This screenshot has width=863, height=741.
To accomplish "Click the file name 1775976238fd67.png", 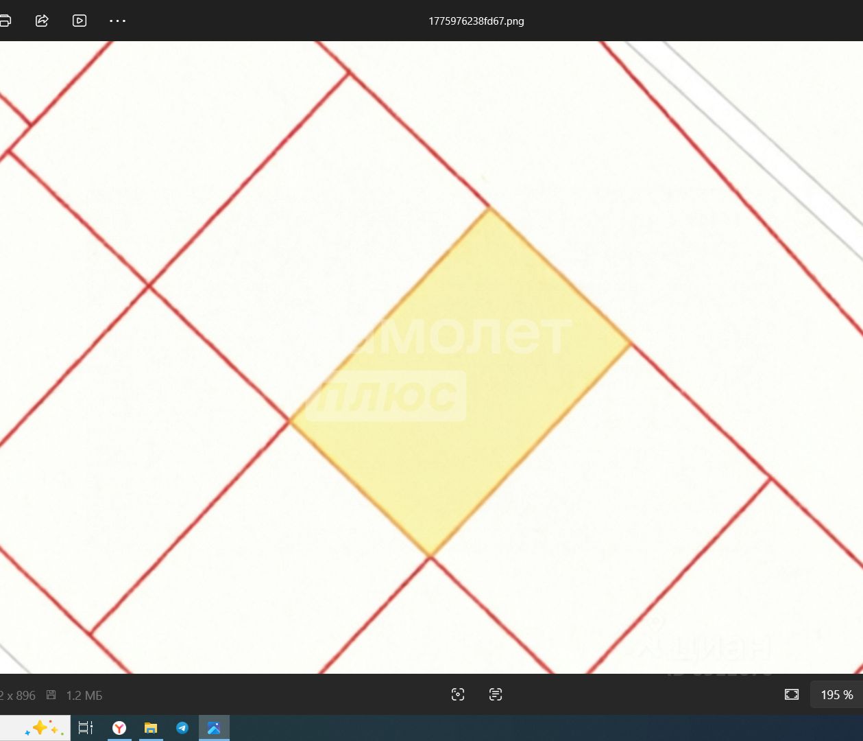I will [476, 21].
